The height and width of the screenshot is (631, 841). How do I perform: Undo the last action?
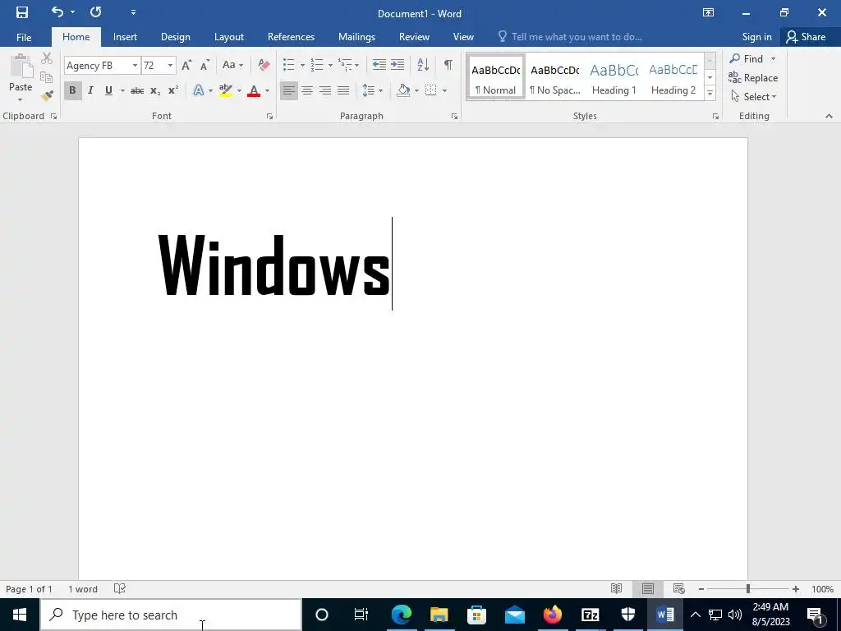pyautogui.click(x=57, y=12)
